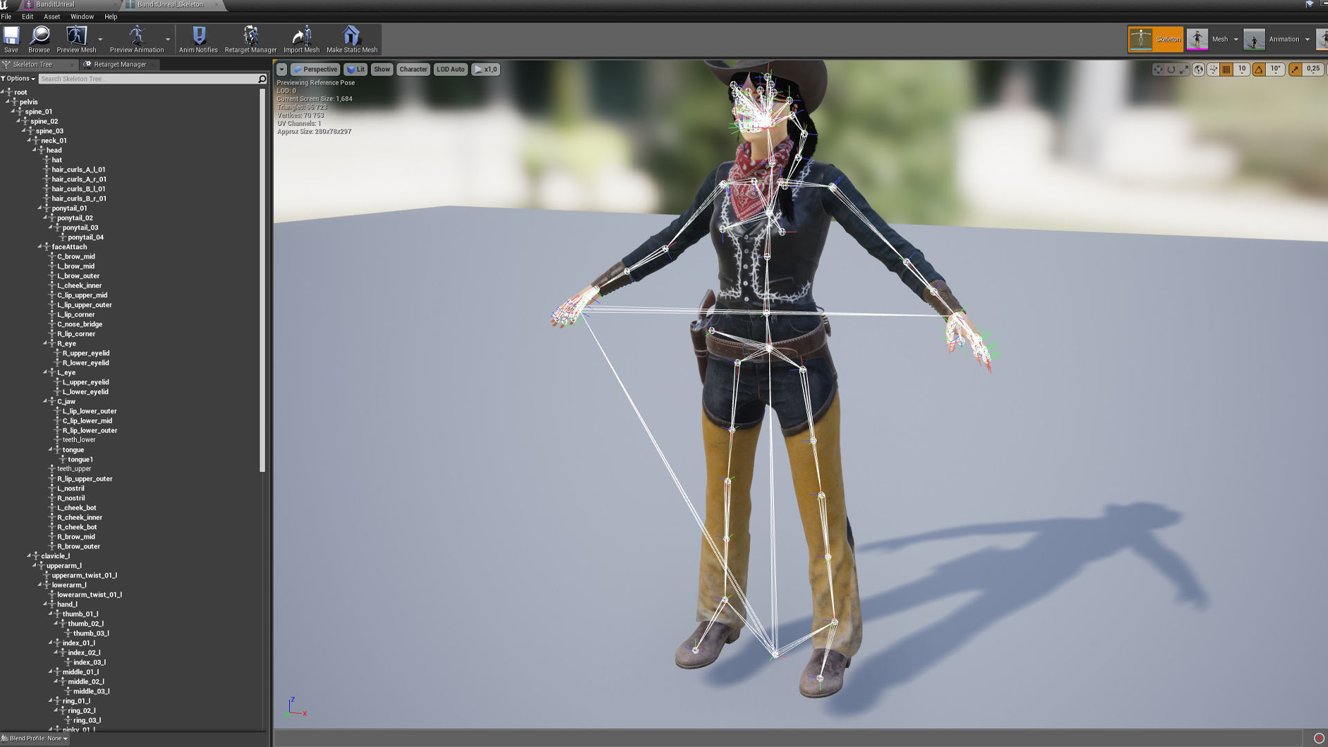1328x747 pixels.
Task: Open the Preview Mesh dropdown arrow
Action: point(100,39)
